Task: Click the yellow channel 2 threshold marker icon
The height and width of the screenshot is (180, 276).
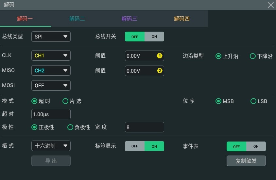Action: pos(160,71)
